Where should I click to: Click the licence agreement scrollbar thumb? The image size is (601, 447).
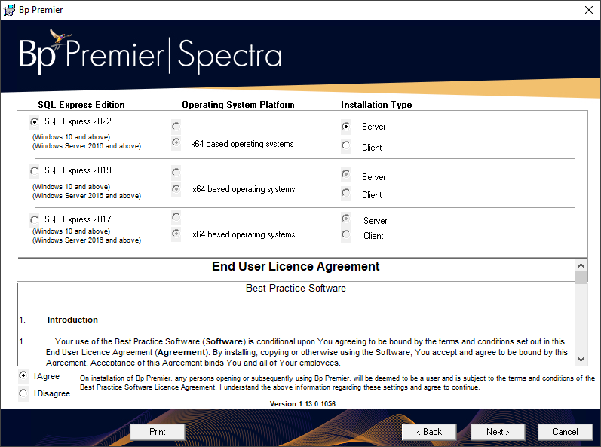[581, 277]
